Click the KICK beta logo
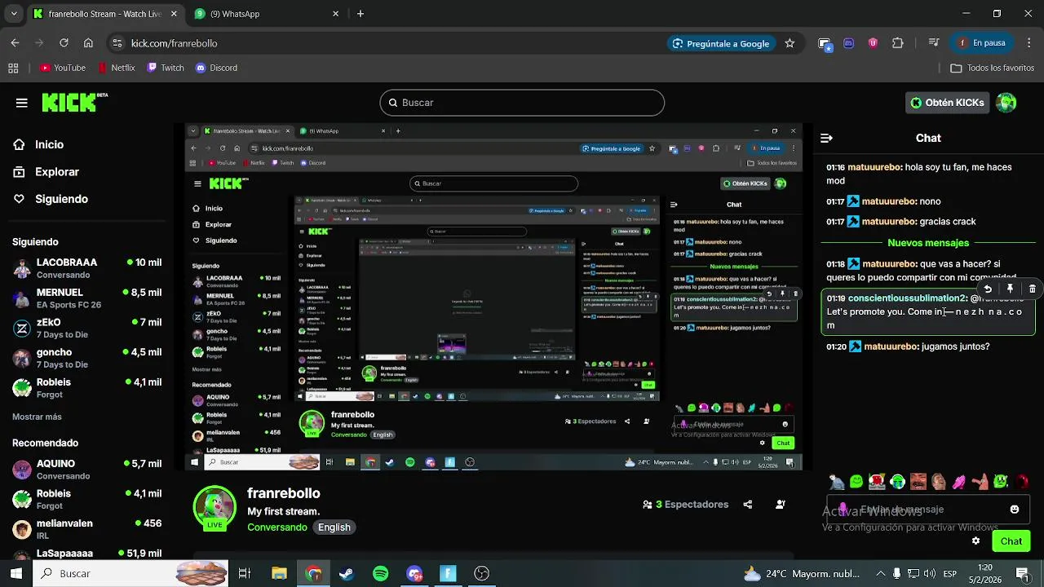Viewport: 1044px width, 587px height. pos(74,102)
